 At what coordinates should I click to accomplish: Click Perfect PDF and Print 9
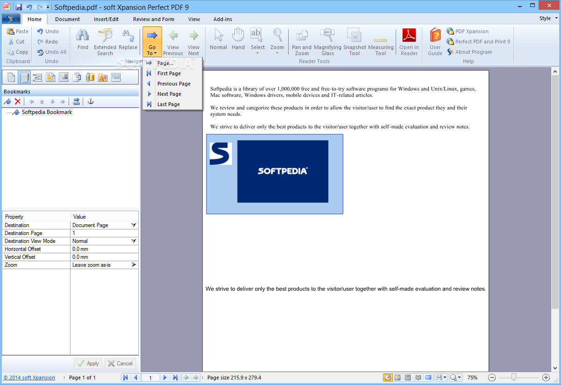pos(478,42)
